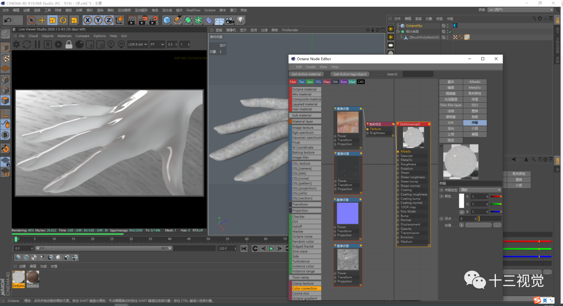
Task: Click Color correction in the node list
Action: (305, 288)
